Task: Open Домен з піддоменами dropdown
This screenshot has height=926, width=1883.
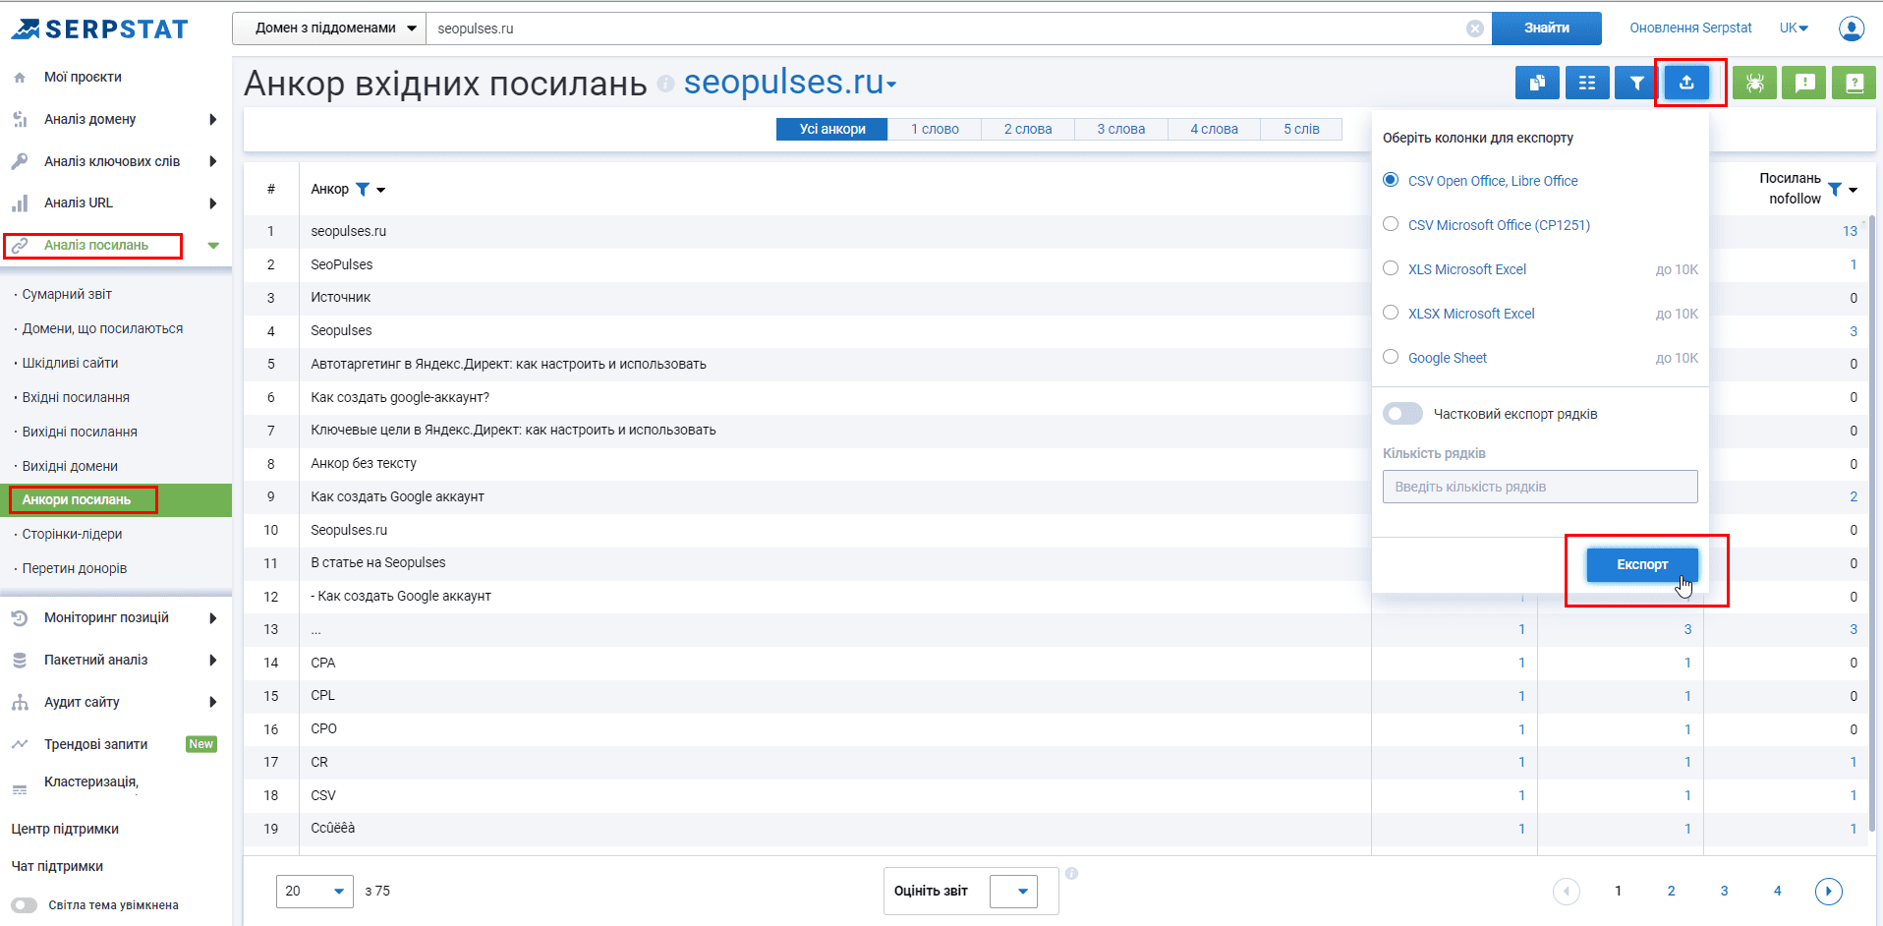Action: pos(329,29)
